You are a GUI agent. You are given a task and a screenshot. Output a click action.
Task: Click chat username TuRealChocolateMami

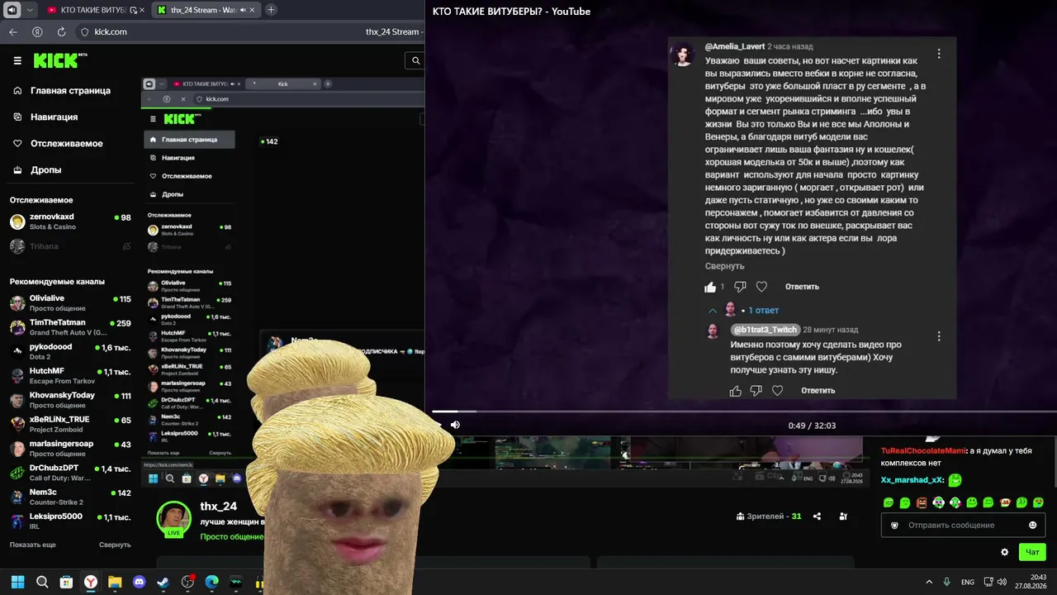click(923, 450)
